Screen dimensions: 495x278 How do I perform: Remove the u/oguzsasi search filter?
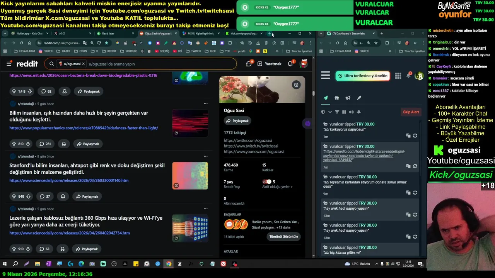83,64
